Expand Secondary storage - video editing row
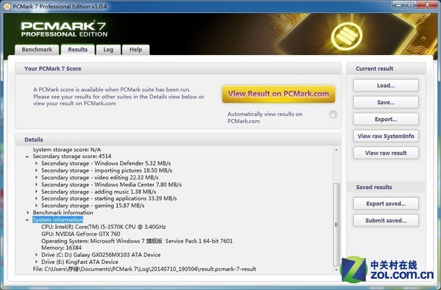Screen dimensions: 441x290 click(x=37, y=177)
